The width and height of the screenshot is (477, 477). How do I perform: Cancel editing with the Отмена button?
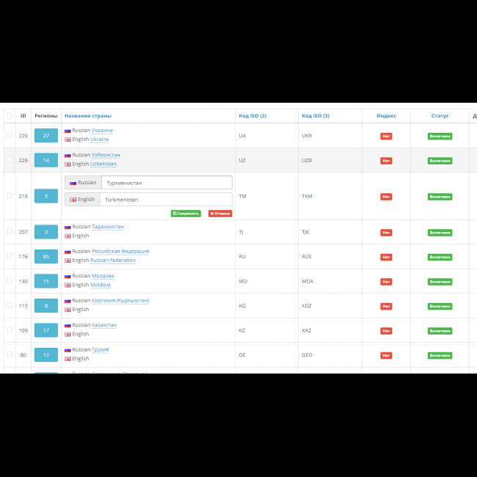click(220, 214)
